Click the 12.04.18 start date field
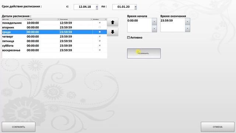 click(85, 7)
